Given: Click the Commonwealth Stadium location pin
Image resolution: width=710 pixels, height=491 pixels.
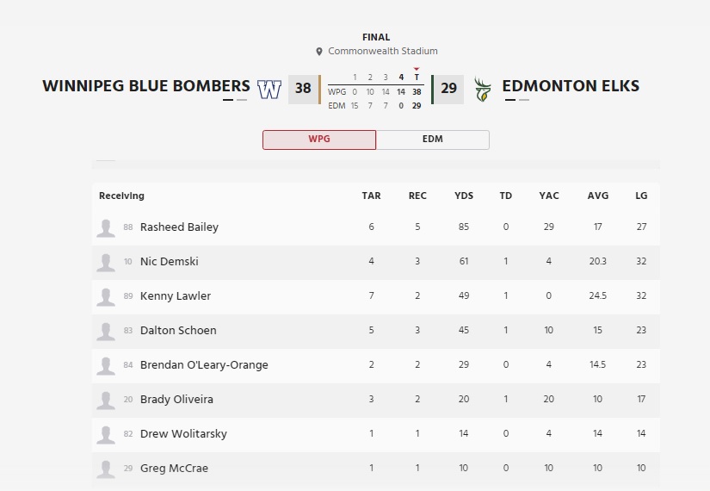Looking at the screenshot, I should coord(319,52).
